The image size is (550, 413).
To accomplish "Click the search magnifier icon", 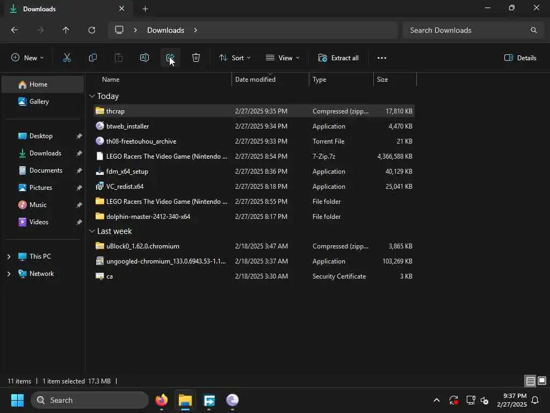I will coord(533,30).
